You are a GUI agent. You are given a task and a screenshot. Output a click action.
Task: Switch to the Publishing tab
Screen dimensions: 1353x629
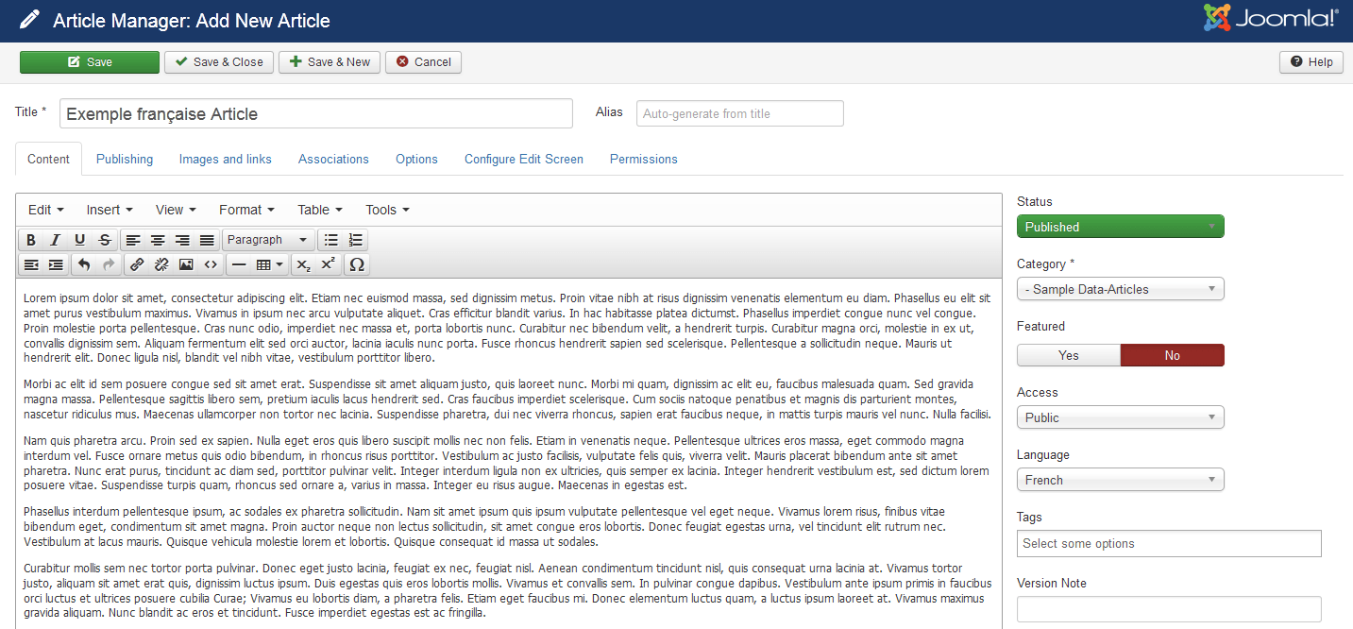[125, 159]
